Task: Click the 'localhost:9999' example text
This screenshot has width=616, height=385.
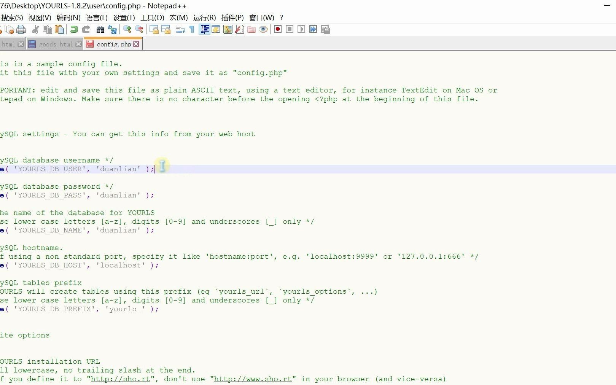Action: pos(342,256)
